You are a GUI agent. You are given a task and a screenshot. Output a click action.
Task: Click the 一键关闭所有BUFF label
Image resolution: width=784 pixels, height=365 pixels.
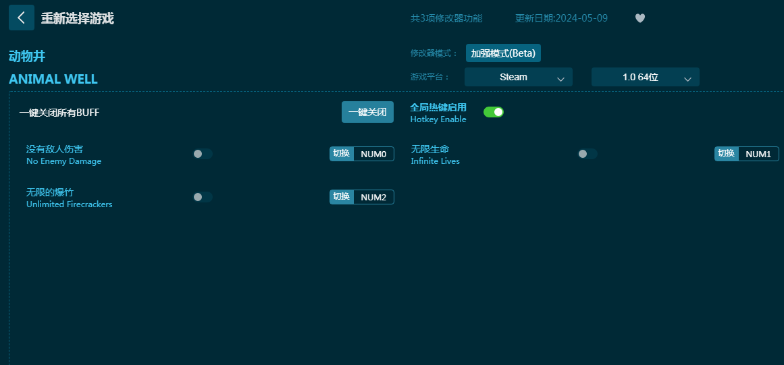click(59, 113)
